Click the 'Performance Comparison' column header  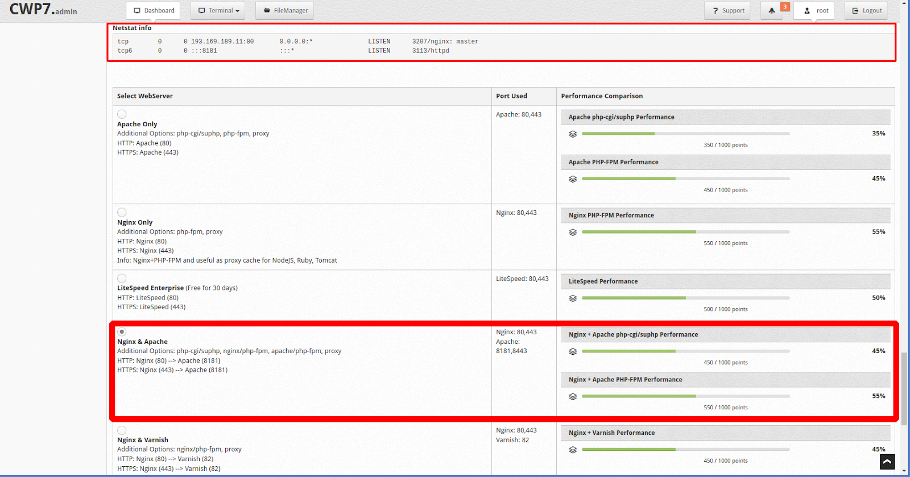click(x=602, y=96)
